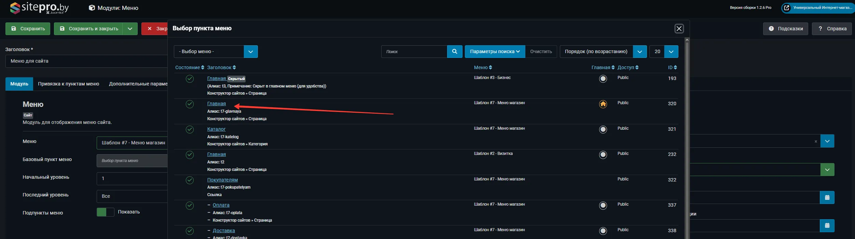Image resolution: width=855 pixels, height=239 pixels.
Task: Expand Параметры поиска filter options
Action: pyautogui.click(x=495, y=52)
